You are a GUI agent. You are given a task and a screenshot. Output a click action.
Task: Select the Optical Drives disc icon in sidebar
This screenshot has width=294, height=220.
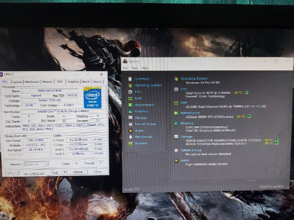[131, 124]
